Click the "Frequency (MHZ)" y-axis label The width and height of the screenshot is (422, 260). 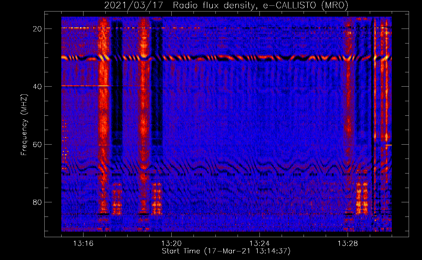24,125
